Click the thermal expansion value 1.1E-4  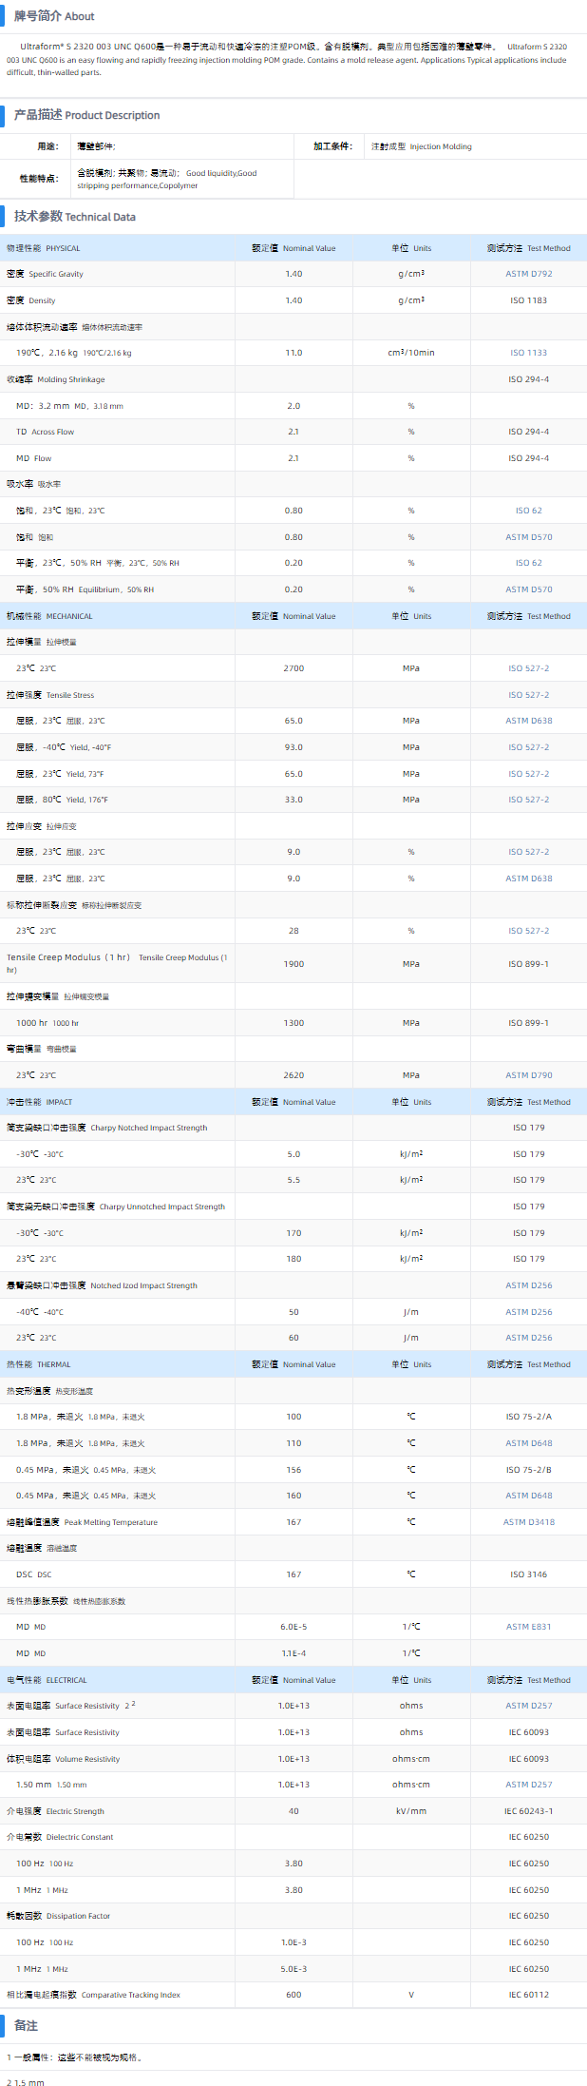click(x=293, y=1653)
